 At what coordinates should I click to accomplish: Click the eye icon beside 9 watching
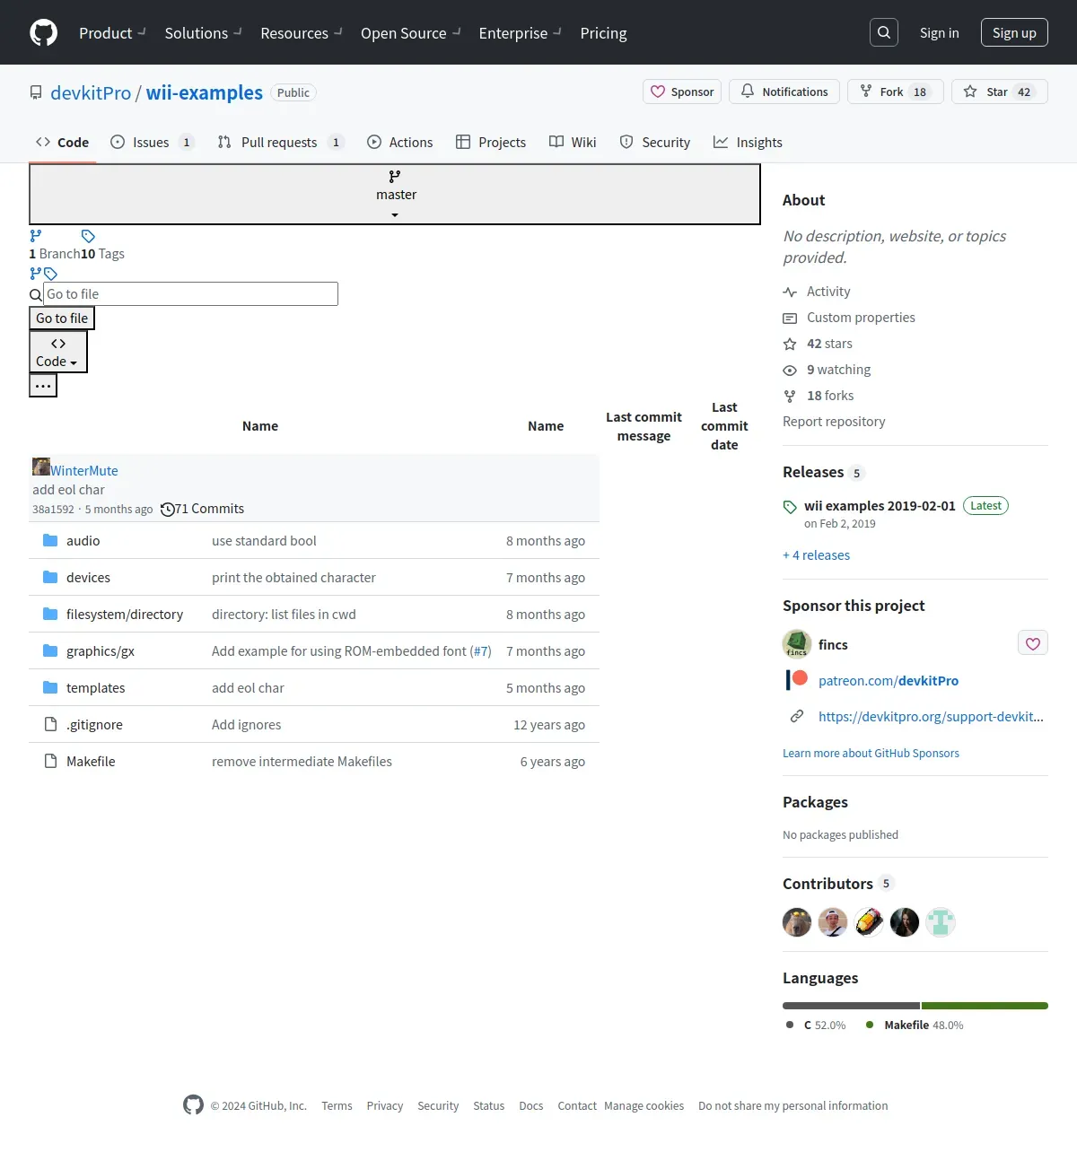pyautogui.click(x=790, y=370)
